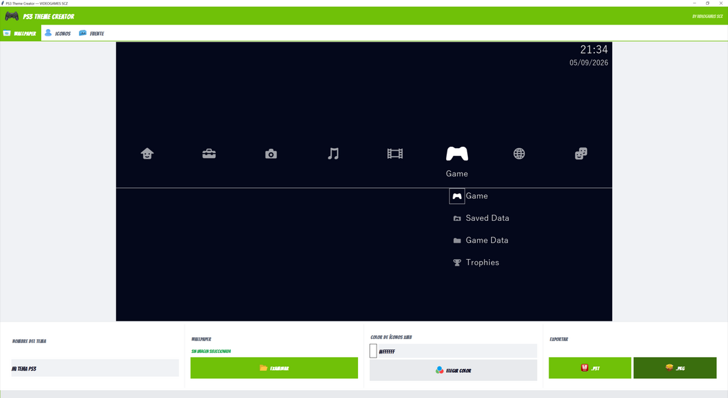The width and height of the screenshot is (728, 398).
Task: Click the Saved Data folder icon
Action: tap(457, 218)
